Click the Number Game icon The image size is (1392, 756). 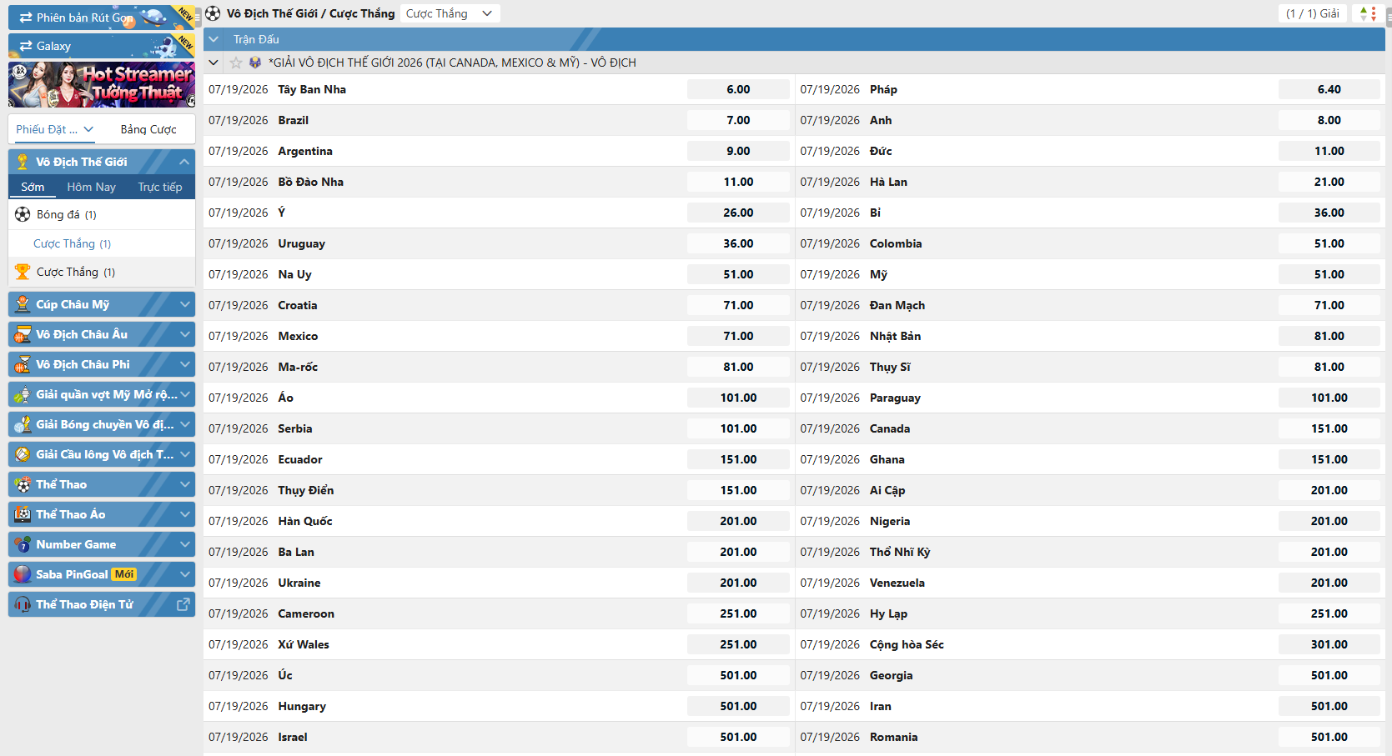[23, 544]
